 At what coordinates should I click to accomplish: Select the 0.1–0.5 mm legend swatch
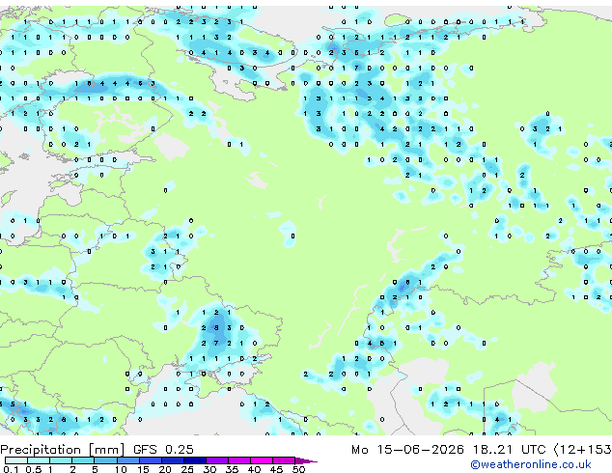[16, 460]
